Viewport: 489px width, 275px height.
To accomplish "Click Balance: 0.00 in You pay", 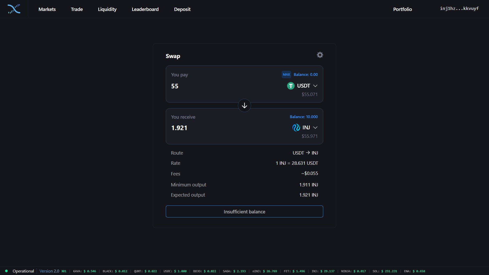I will 306,75.
